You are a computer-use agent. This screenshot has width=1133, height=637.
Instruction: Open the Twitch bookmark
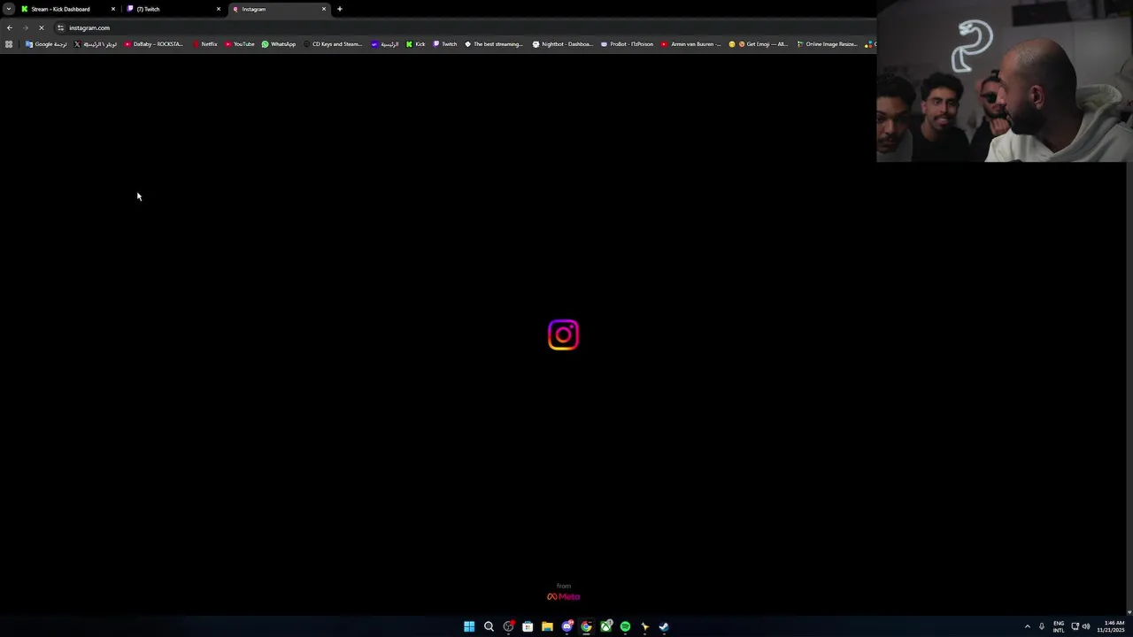(445, 44)
